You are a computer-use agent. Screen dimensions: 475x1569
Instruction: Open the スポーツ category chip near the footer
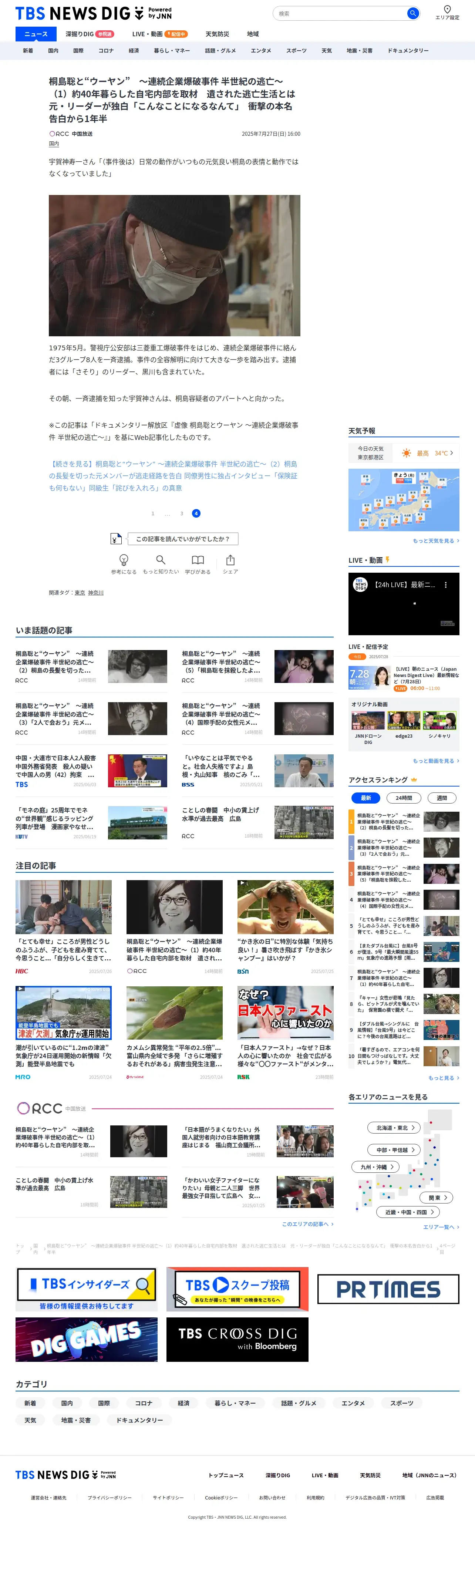(x=401, y=1403)
